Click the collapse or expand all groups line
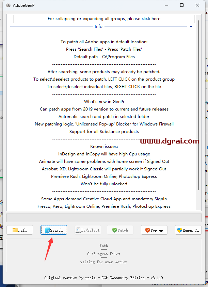This screenshot has height=287, width=208. point(104,19)
